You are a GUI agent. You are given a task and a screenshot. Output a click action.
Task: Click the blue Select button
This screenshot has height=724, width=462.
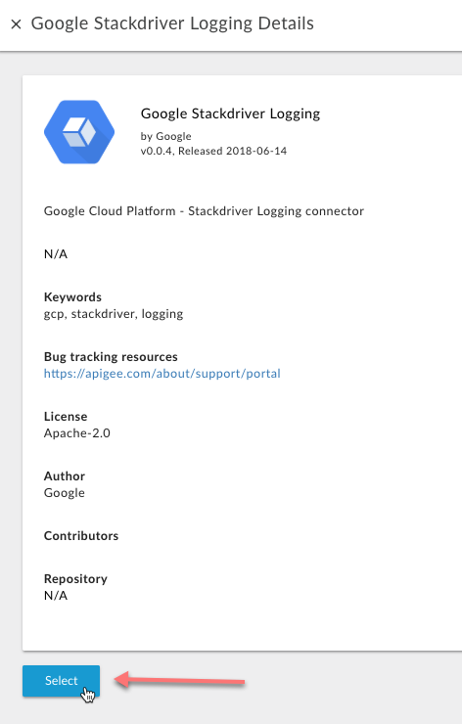[61, 681]
